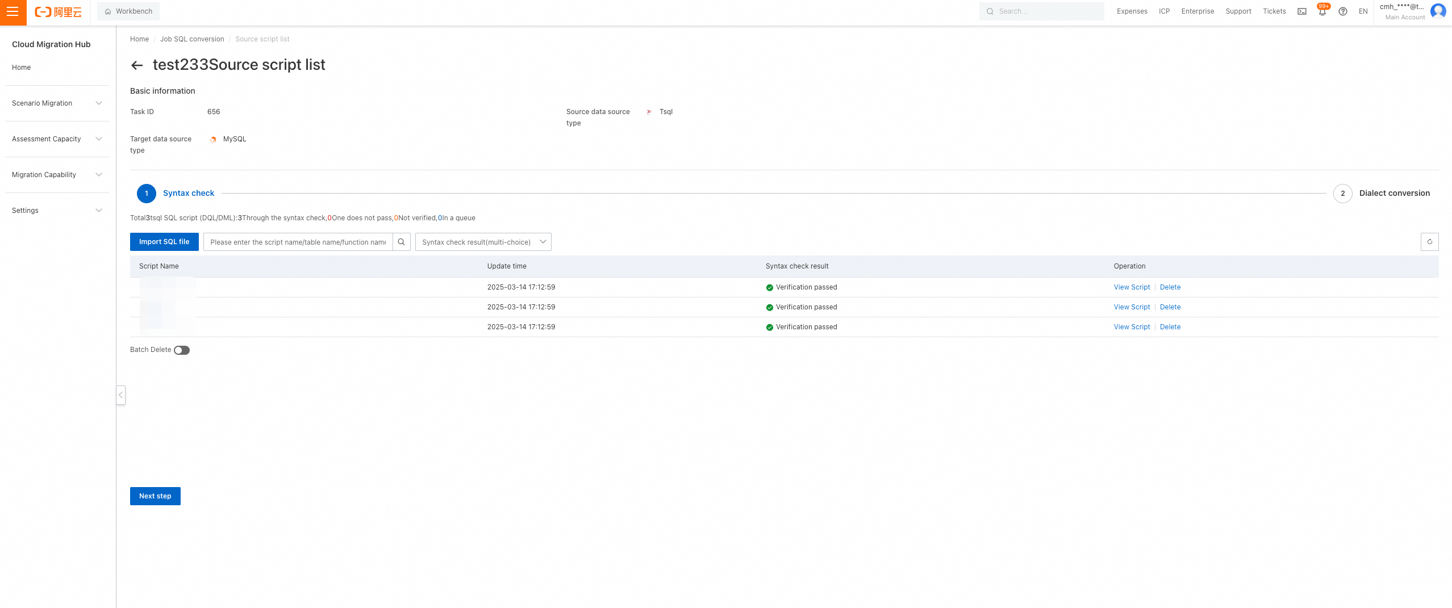Open the user avatar menu
Image resolution: width=1452 pixels, height=608 pixels.
pos(1438,11)
